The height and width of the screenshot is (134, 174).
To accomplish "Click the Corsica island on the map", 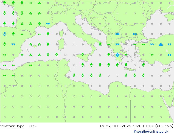I will [x=61, y=33].
